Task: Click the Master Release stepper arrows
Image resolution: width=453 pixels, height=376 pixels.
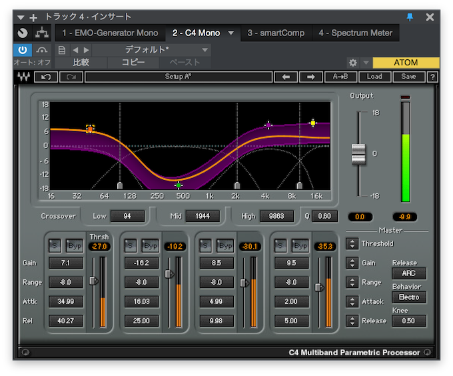Action: tap(352, 321)
